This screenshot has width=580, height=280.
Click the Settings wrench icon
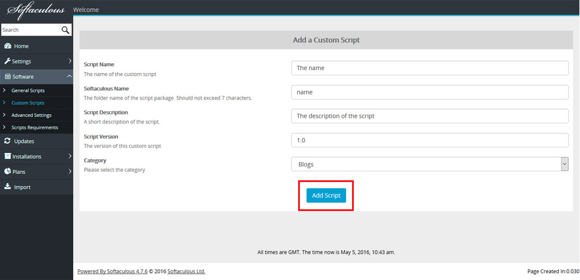point(8,61)
